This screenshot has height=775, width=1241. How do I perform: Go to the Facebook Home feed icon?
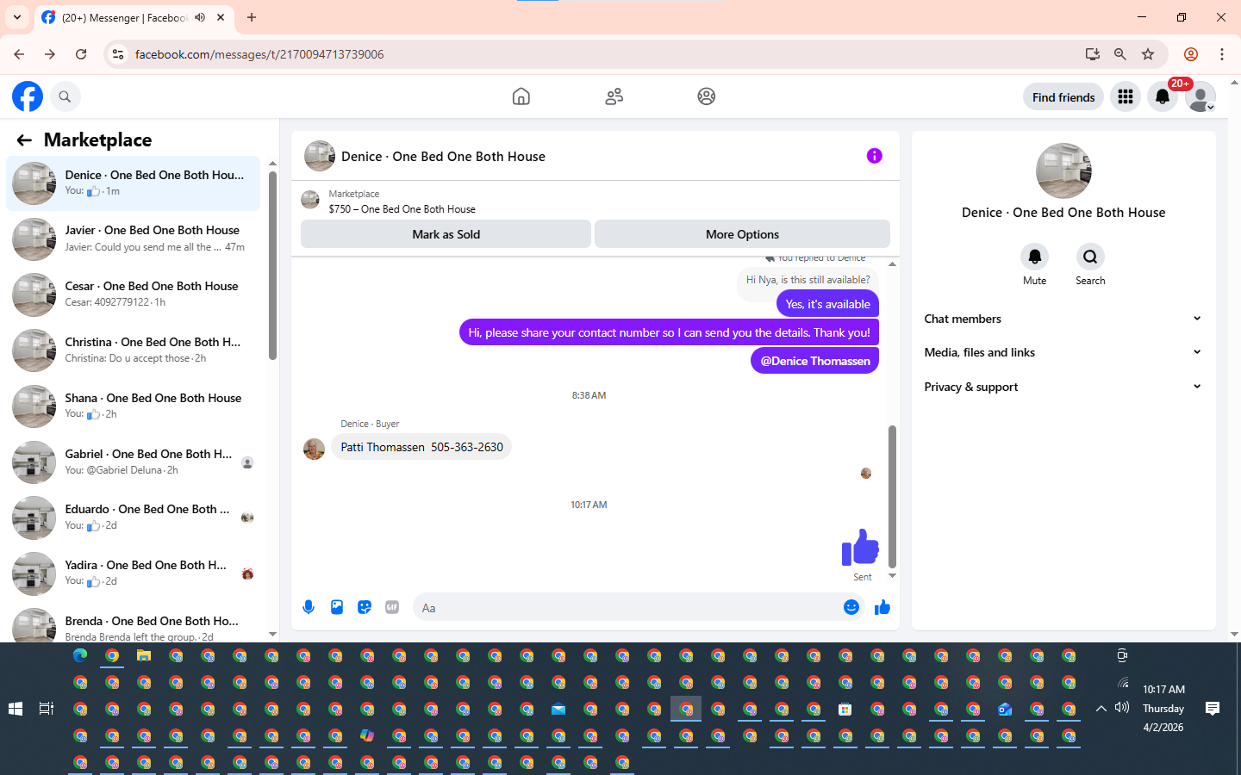point(521,96)
